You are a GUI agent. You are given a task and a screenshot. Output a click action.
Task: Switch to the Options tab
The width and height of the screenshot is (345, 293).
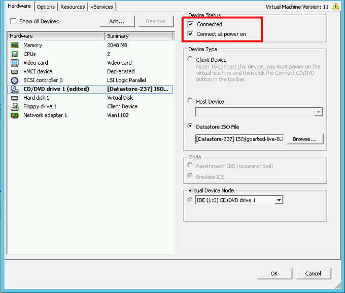click(46, 7)
